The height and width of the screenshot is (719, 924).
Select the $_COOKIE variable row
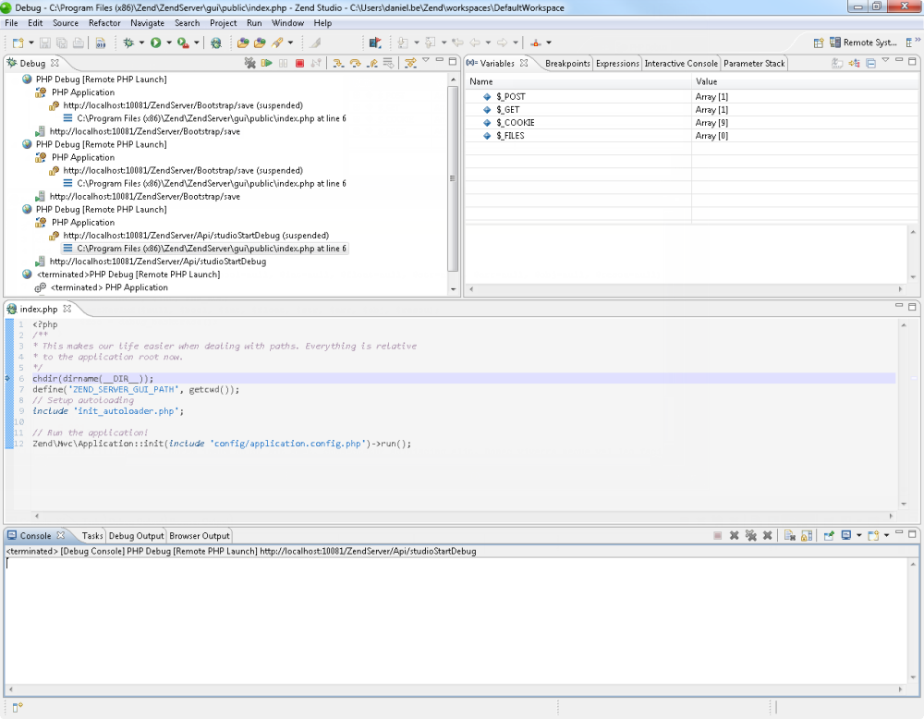point(516,123)
